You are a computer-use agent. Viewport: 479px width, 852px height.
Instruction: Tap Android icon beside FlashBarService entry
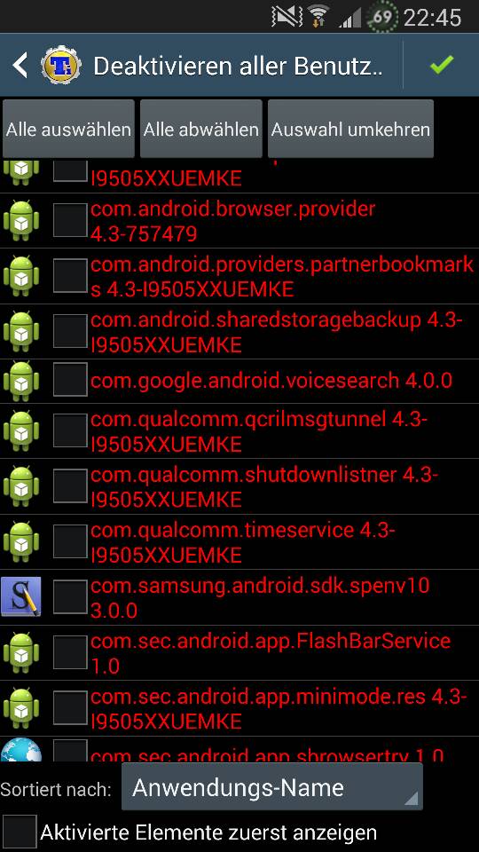(x=21, y=652)
